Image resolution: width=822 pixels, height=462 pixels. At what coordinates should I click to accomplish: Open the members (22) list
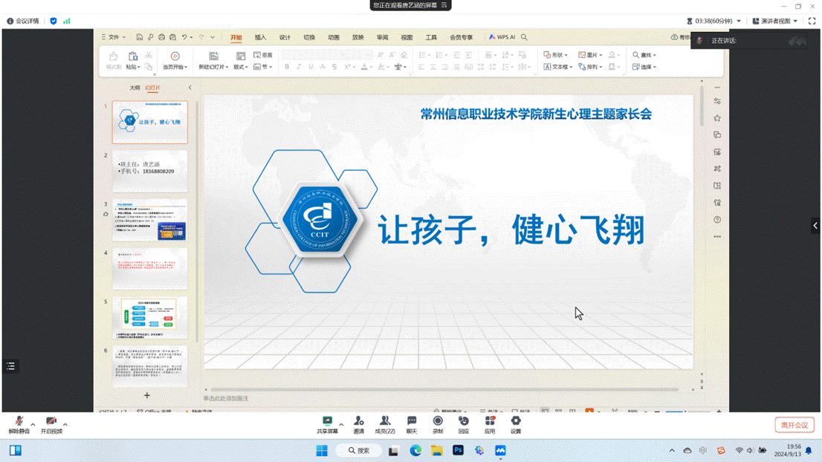pos(385,425)
